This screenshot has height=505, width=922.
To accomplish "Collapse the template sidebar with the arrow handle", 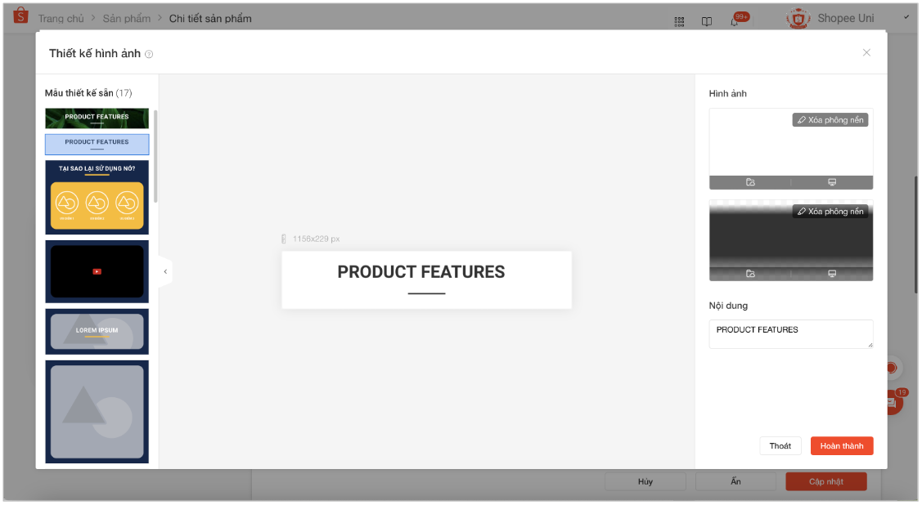I will tap(165, 271).
